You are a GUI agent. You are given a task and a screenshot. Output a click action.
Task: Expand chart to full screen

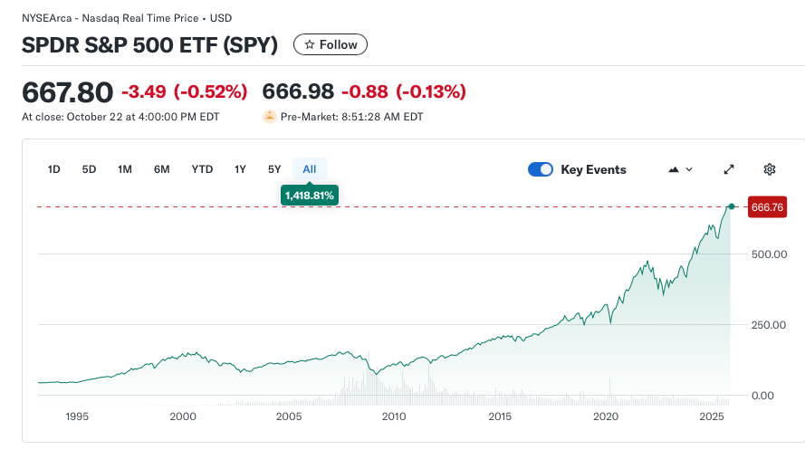(729, 169)
